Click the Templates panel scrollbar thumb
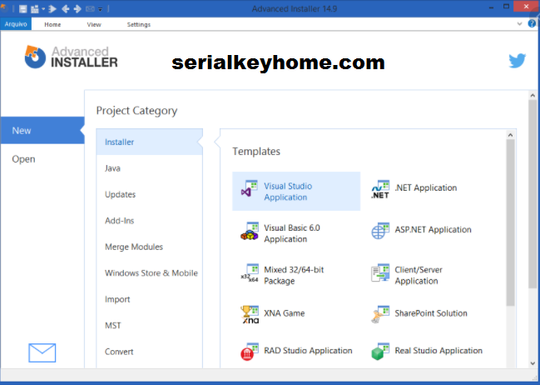The width and height of the screenshot is (540, 385). coord(510,222)
